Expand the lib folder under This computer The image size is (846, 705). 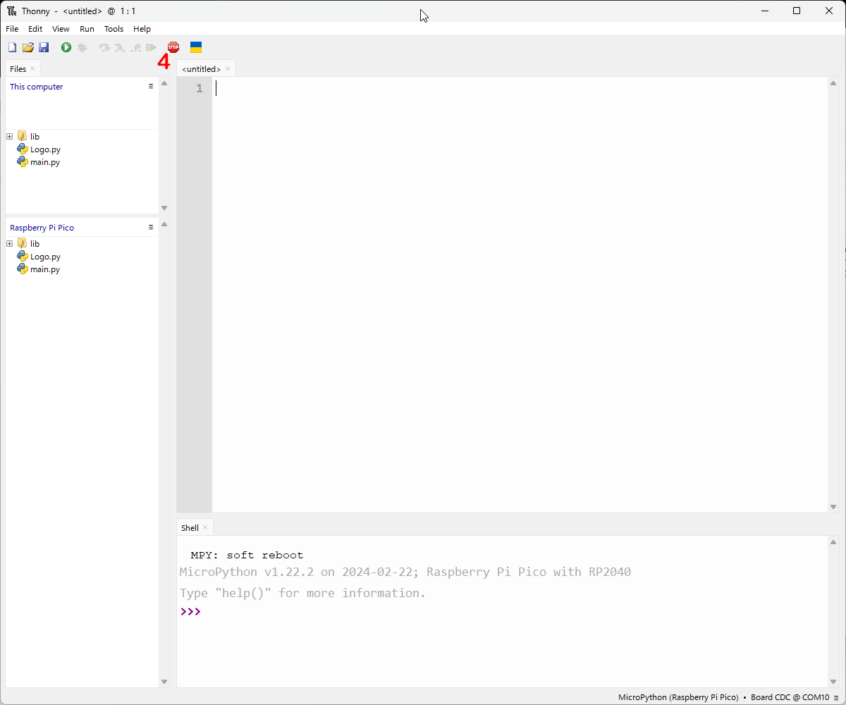8,136
